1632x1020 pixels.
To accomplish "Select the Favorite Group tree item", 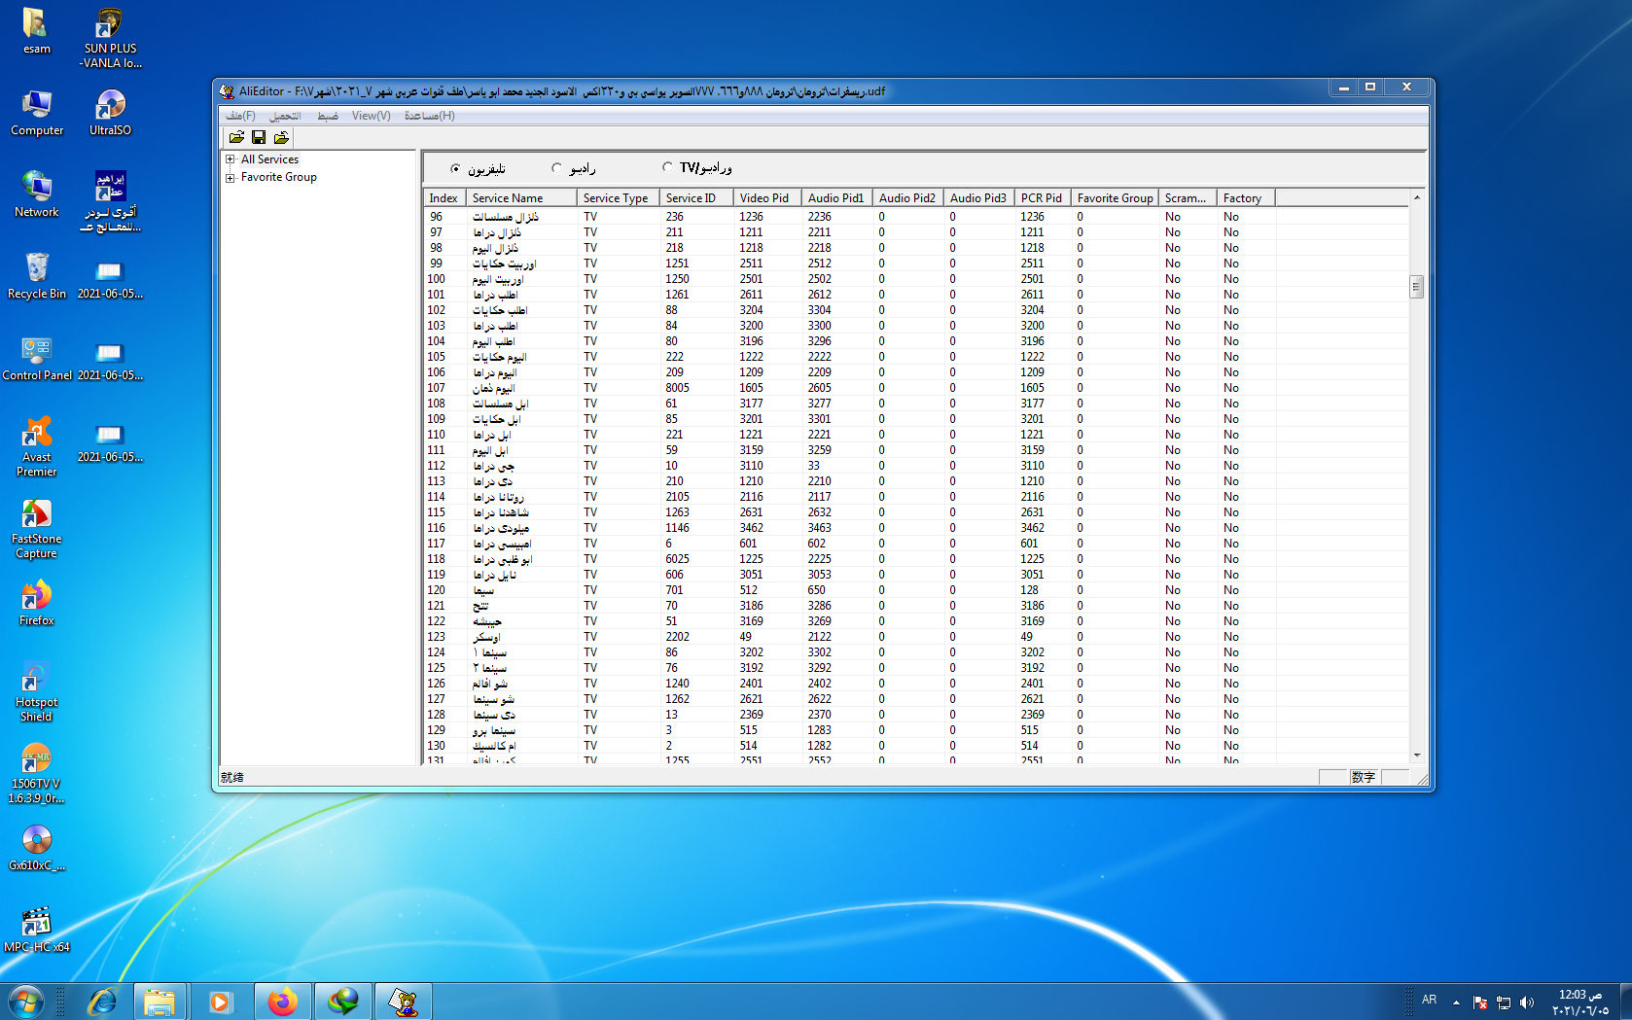I will point(278,177).
